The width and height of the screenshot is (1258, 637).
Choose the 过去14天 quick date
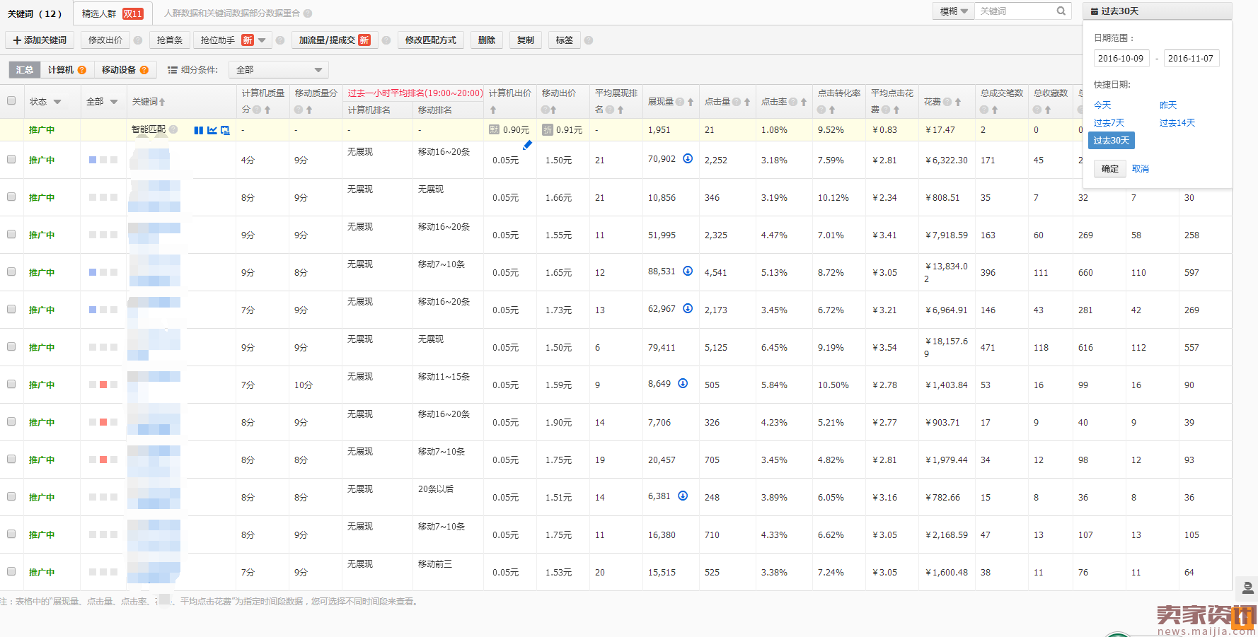tap(1177, 123)
